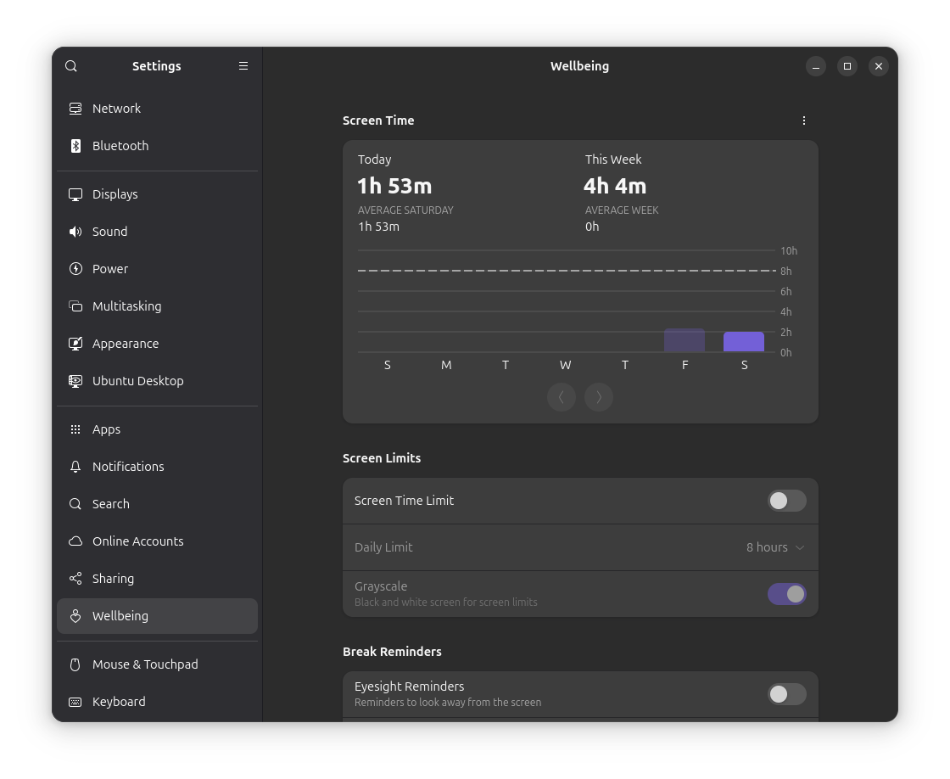The image size is (950, 779).
Task: Click the search icon in Settings header
Action: click(x=71, y=66)
